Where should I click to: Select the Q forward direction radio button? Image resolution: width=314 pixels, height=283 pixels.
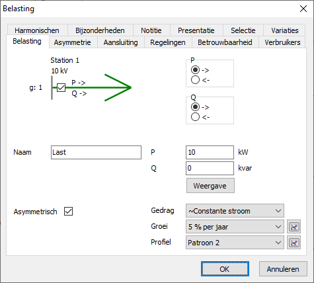tap(195, 107)
